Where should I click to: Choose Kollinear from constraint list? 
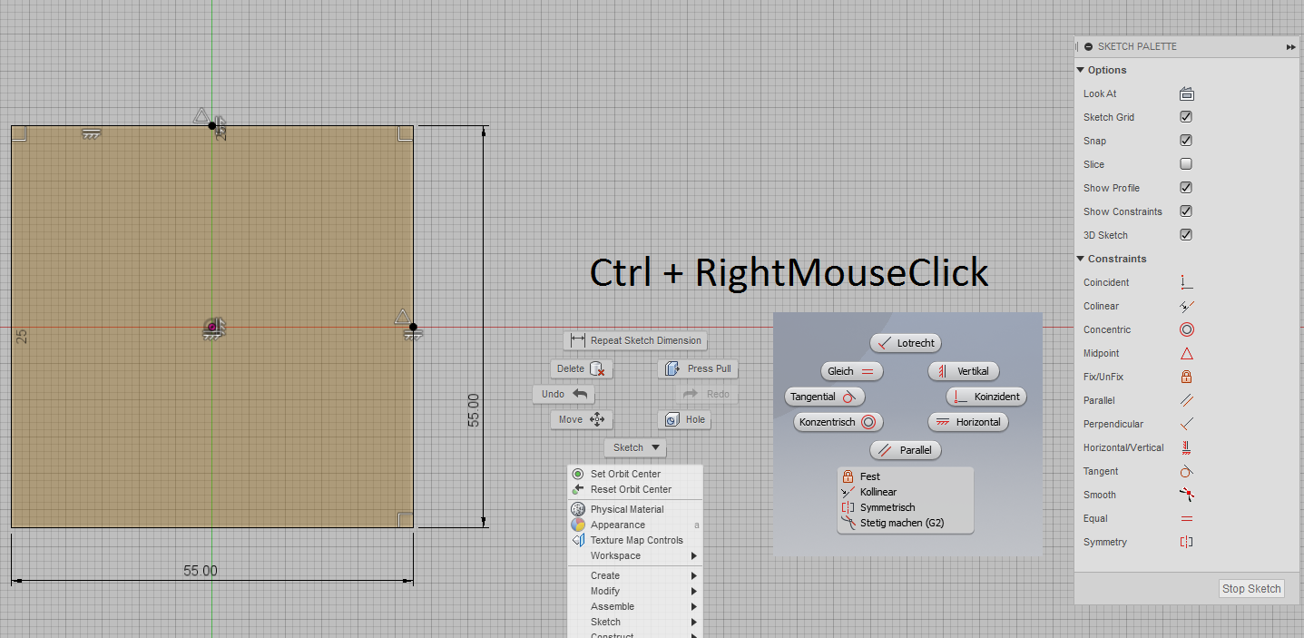[905, 492]
